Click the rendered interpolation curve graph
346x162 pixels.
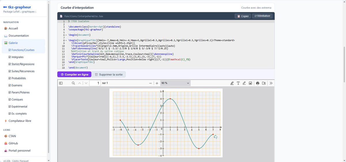pos(166,123)
